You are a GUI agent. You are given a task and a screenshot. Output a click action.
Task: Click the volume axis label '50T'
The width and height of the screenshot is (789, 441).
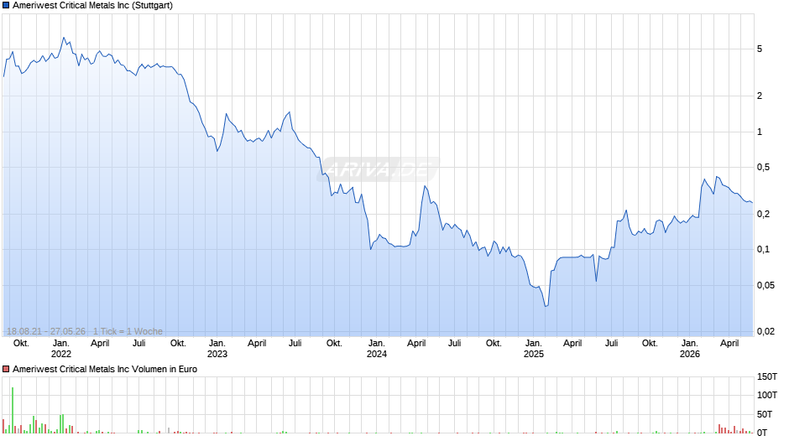pos(765,414)
